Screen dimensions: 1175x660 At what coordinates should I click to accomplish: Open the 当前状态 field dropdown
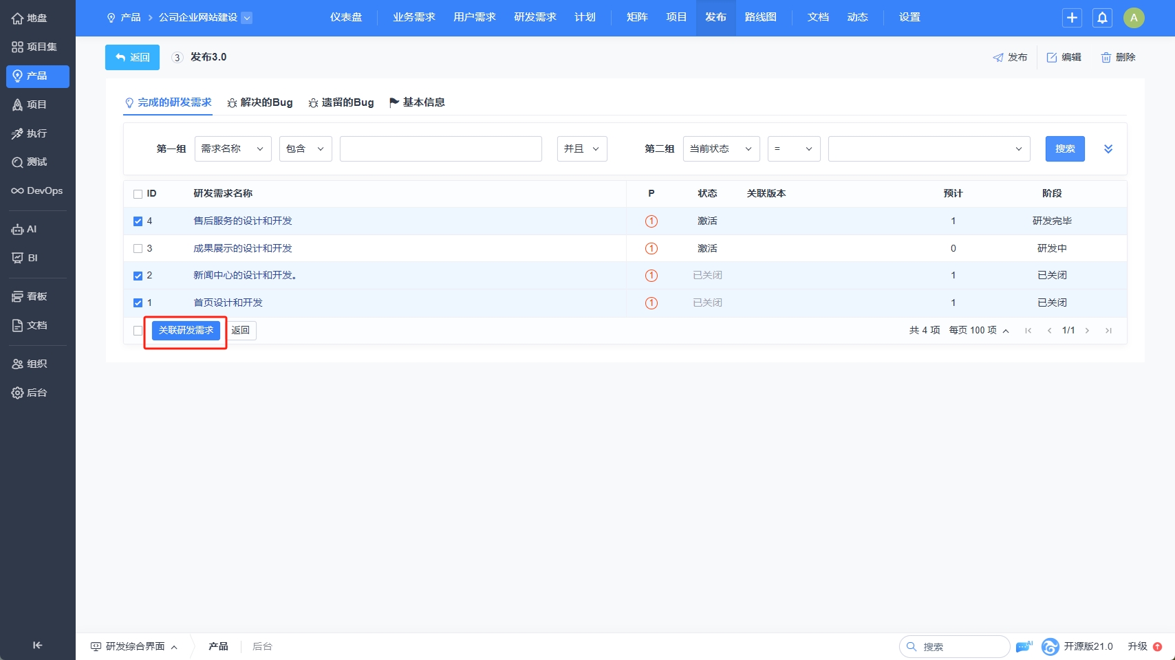coord(721,149)
